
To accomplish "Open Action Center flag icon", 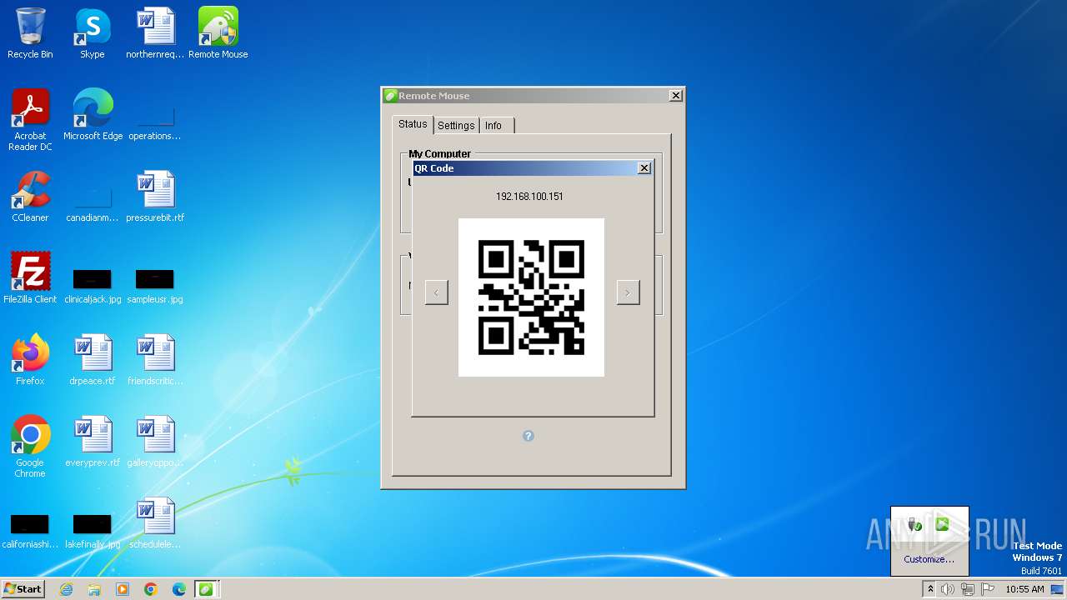I will click(987, 589).
